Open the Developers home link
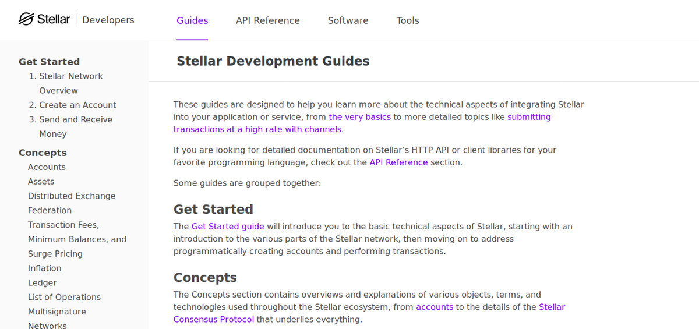699x329 pixels. (x=108, y=20)
